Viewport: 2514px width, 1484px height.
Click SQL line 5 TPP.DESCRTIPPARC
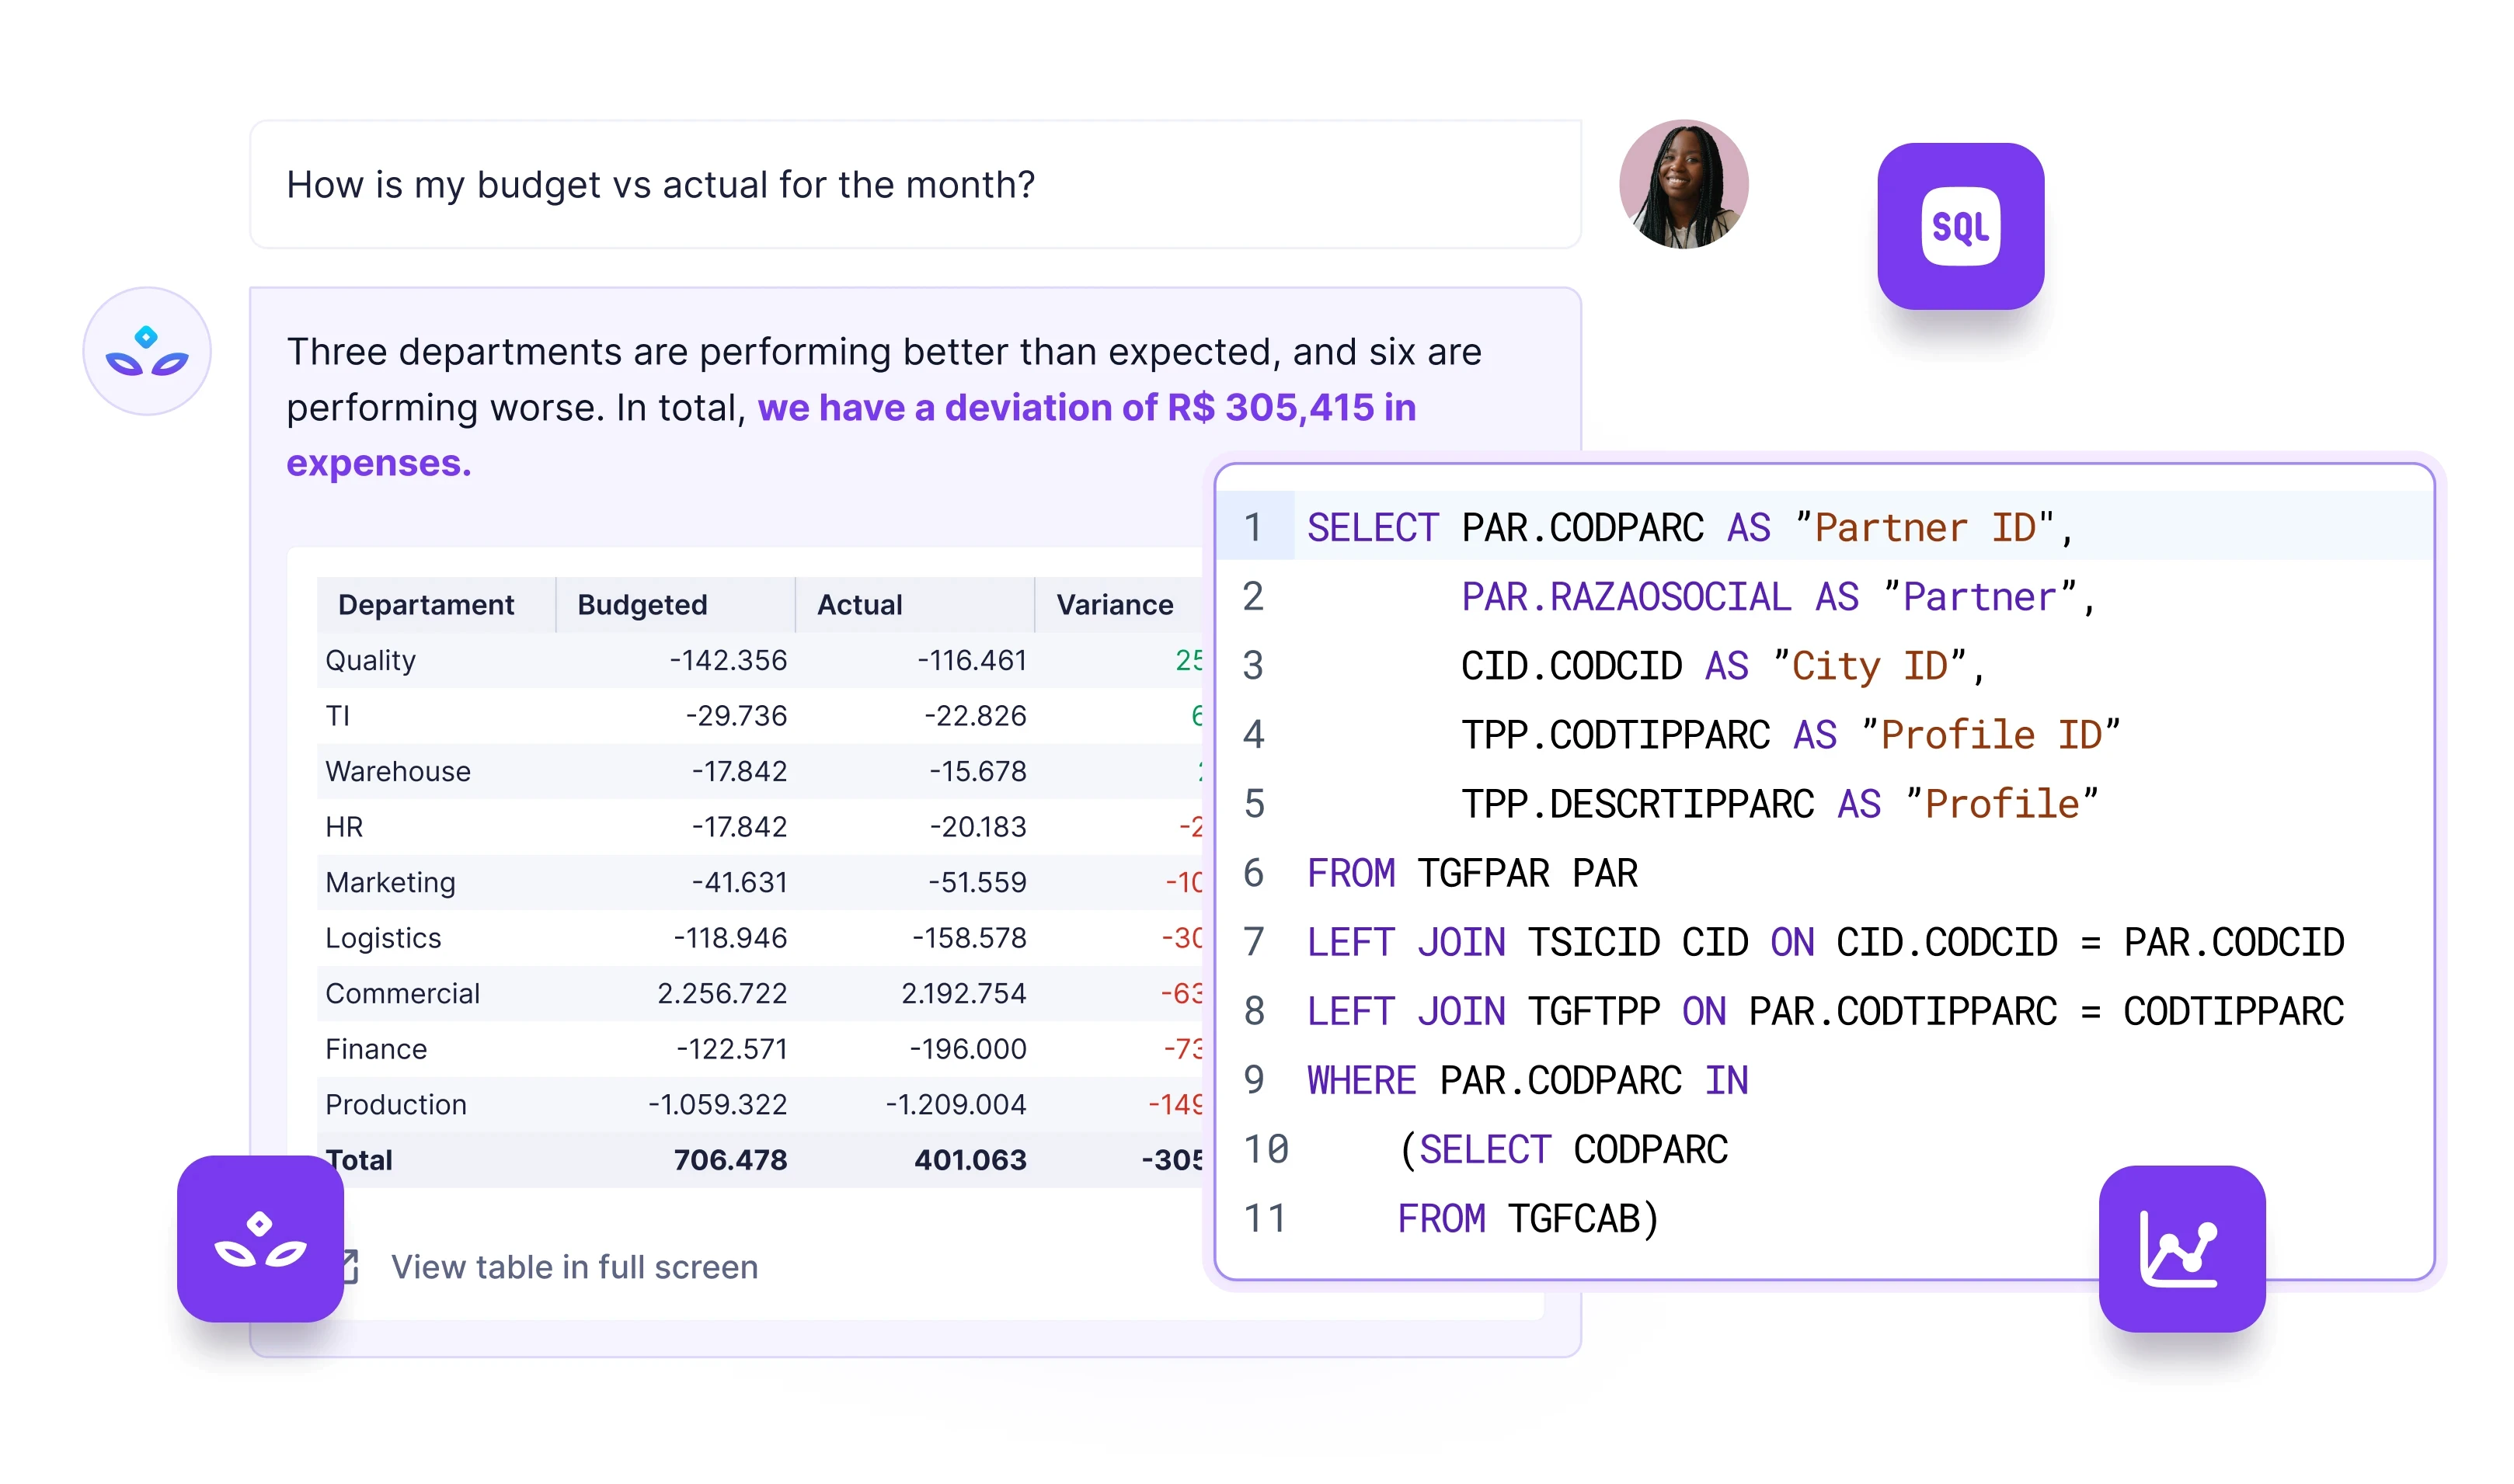click(1638, 803)
